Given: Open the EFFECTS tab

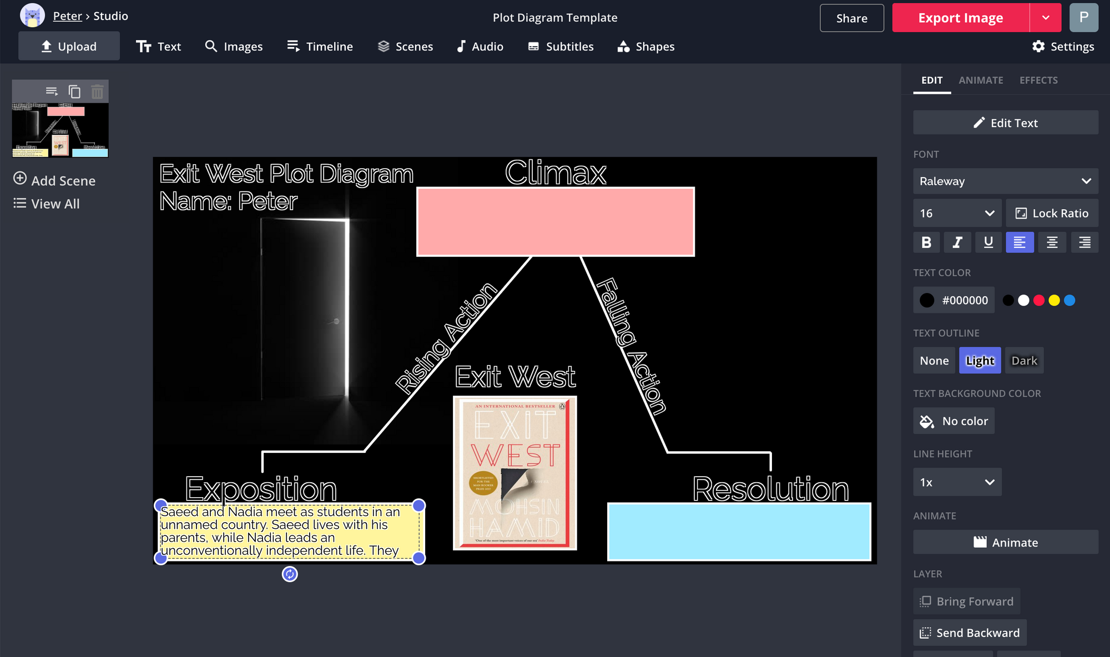Looking at the screenshot, I should pyautogui.click(x=1038, y=80).
